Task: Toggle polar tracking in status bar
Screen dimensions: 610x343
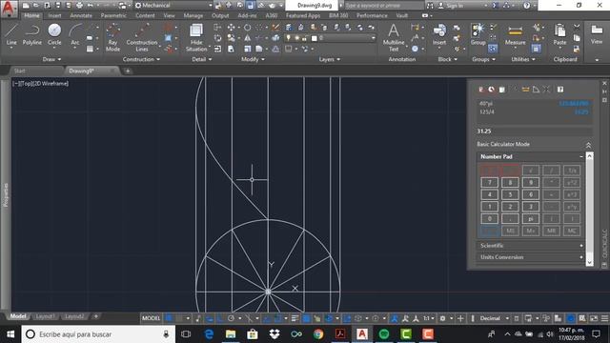Action: coord(231,318)
